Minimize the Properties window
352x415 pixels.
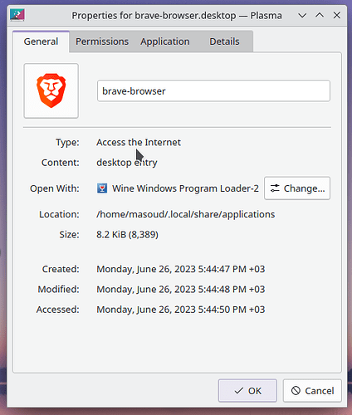tap(302, 15)
